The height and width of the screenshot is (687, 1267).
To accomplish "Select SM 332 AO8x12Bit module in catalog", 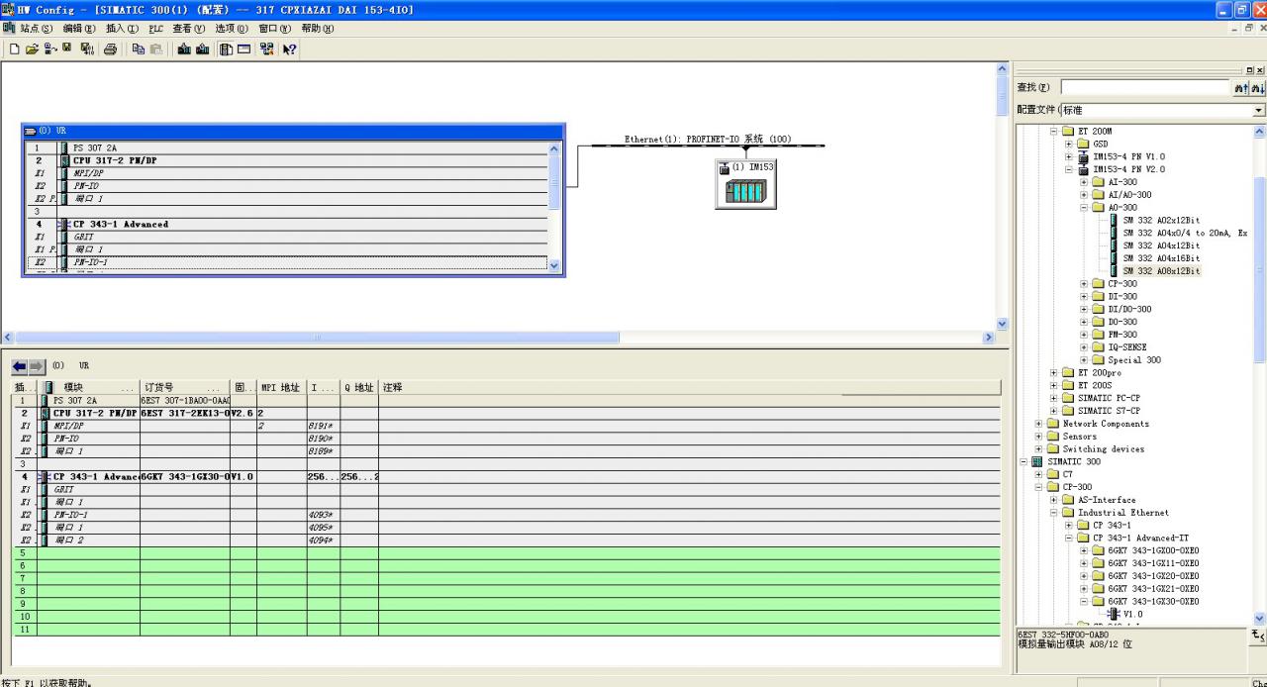I will [1161, 271].
